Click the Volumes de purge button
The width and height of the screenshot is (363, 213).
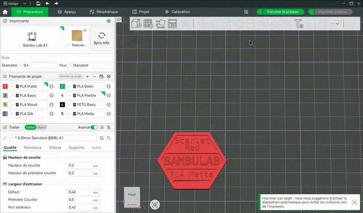pyautogui.click(x=70, y=76)
